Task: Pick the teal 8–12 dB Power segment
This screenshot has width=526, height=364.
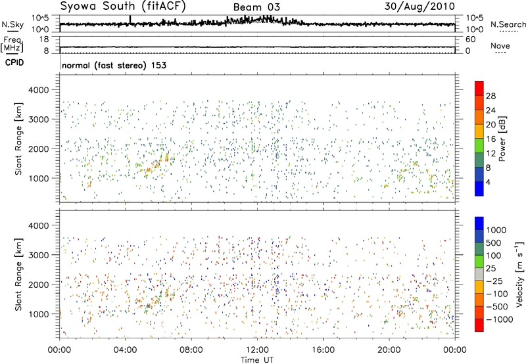Action: tap(479, 160)
